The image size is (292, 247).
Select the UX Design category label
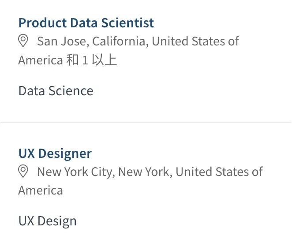click(47, 221)
